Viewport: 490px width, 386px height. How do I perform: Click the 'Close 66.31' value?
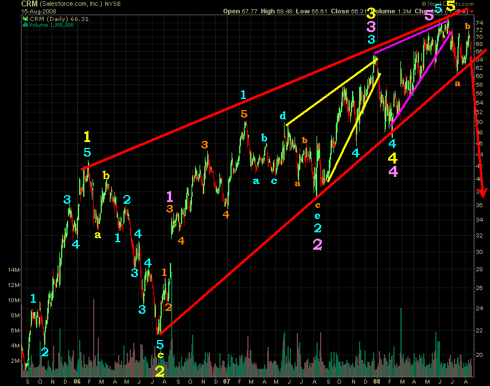pyautogui.click(x=349, y=11)
